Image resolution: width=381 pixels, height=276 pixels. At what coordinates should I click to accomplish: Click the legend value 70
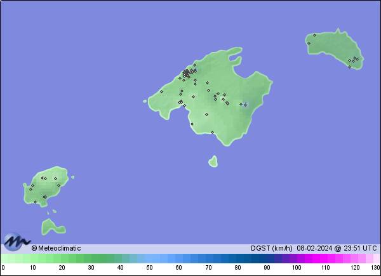coord(208,268)
